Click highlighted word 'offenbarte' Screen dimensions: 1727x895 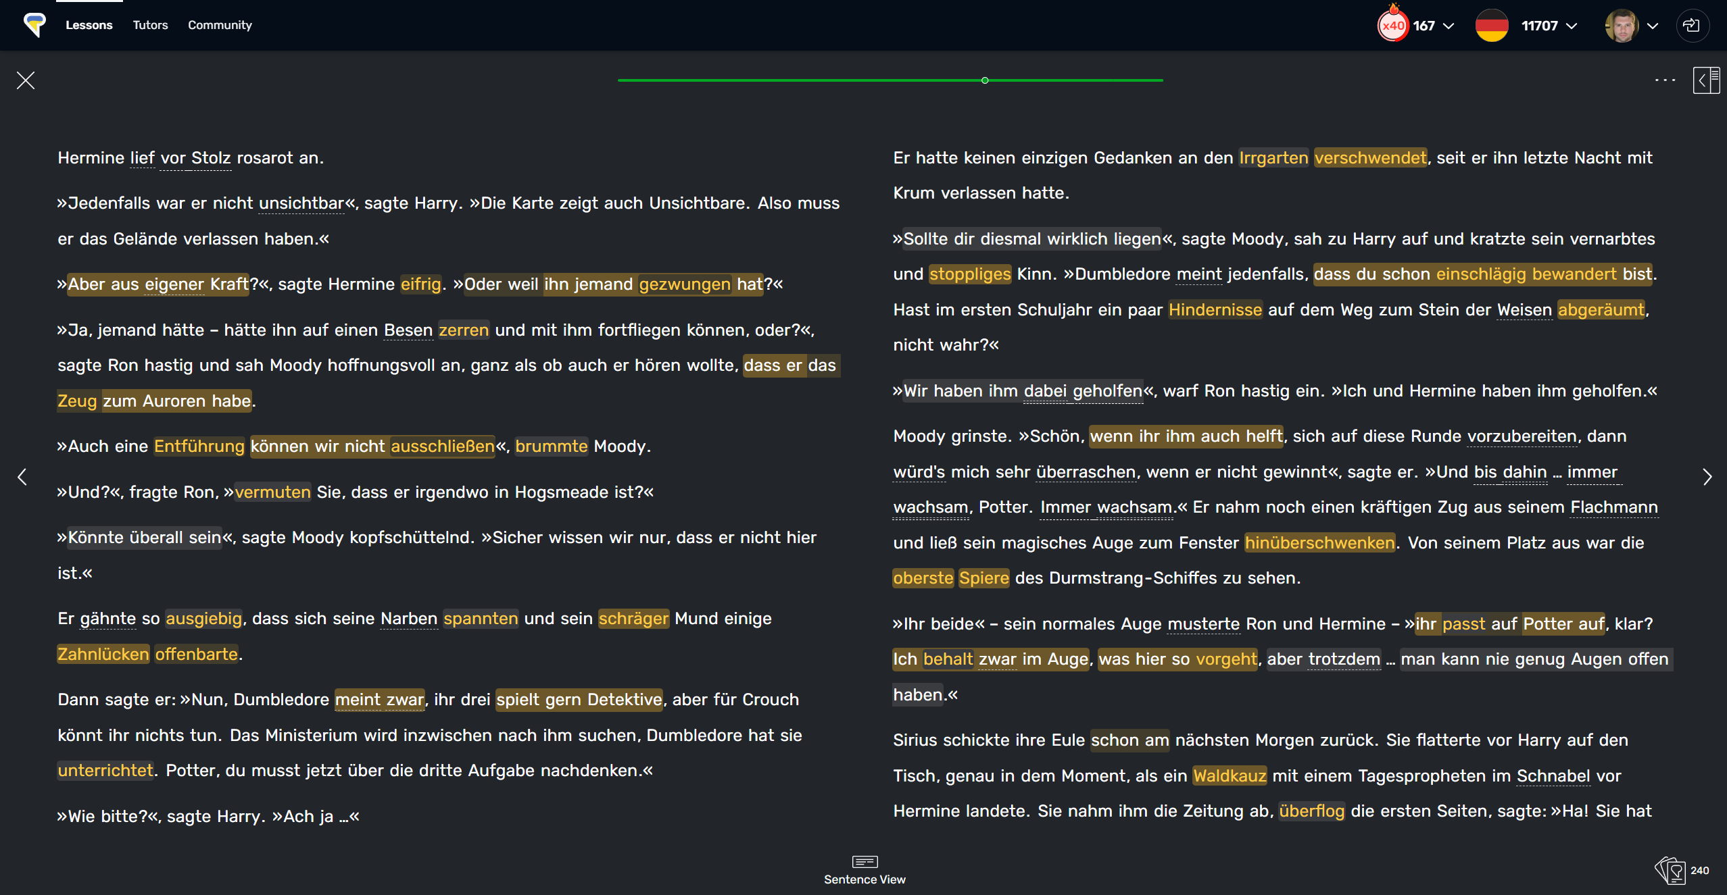[x=197, y=654]
